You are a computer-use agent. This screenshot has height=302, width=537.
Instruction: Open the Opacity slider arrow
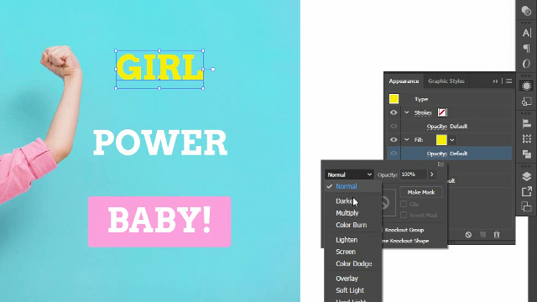[x=432, y=174]
